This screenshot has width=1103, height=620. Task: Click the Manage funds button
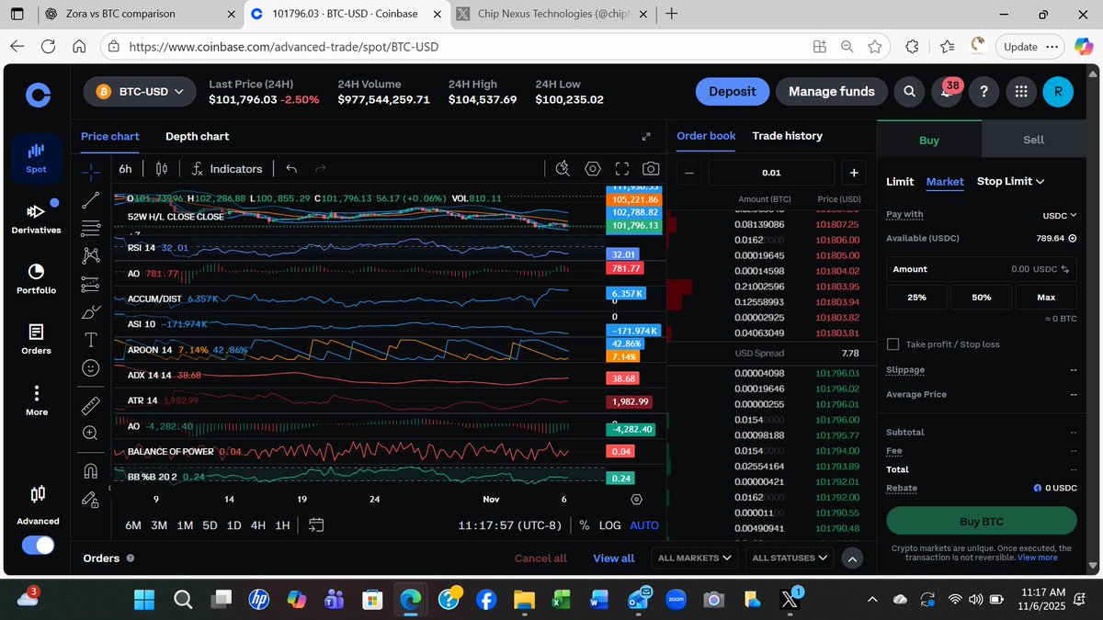832,91
